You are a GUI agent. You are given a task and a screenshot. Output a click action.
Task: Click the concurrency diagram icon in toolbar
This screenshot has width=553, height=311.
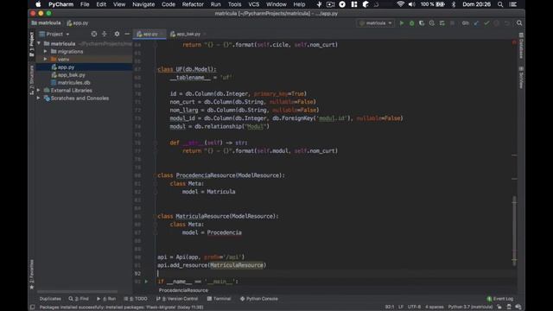[442, 23]
